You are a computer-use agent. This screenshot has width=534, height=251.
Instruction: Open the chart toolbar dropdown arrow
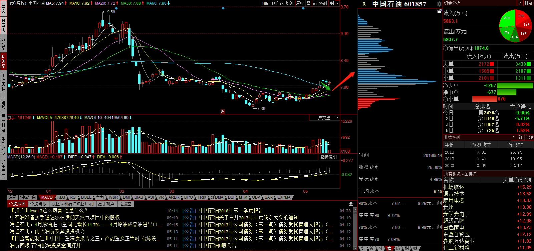[x=337, y=3]
